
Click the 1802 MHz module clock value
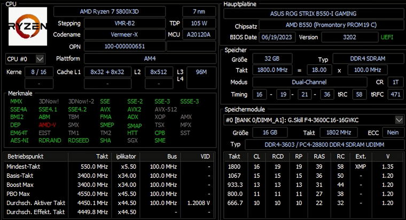(339, 132)
